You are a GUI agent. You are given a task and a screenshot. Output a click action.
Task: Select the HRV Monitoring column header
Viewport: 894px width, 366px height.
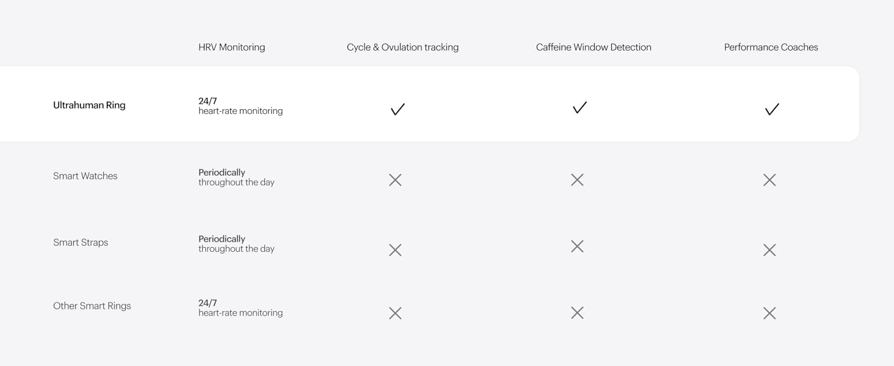pos(231,48)
